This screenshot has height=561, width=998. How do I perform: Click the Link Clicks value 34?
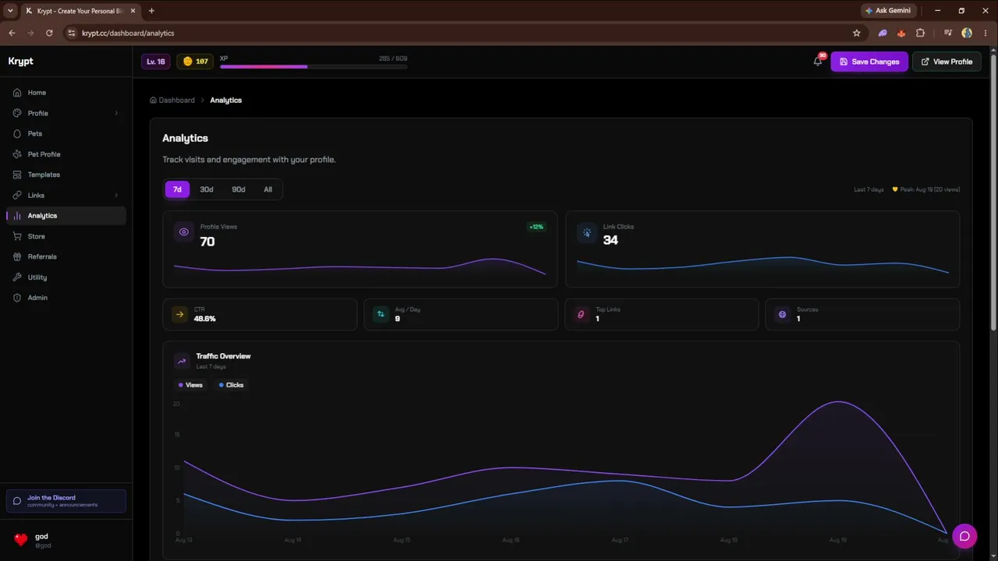click(x=610, y=240)
